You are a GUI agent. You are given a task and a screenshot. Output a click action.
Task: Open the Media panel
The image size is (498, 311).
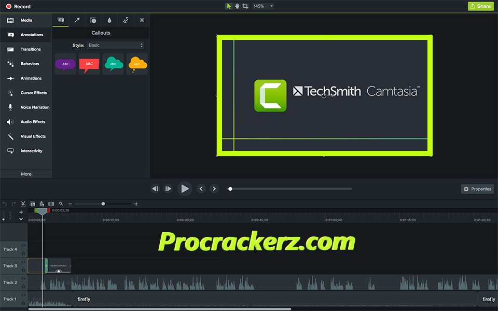pos(25,20)
